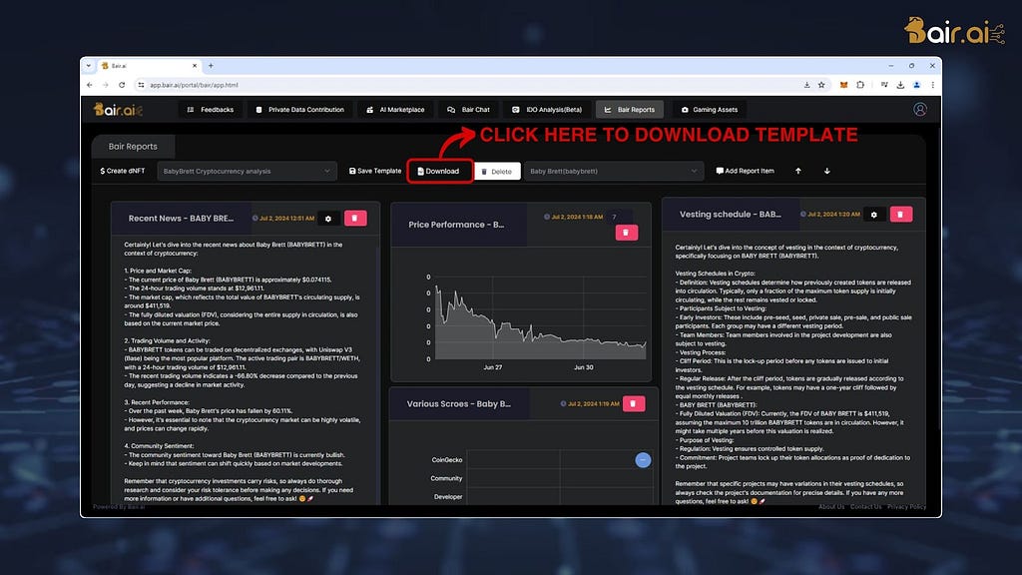This screenshot has height=575, width=1022.
Task: Open the Feedbacks menu item
Action: click(x=210, y=110)
